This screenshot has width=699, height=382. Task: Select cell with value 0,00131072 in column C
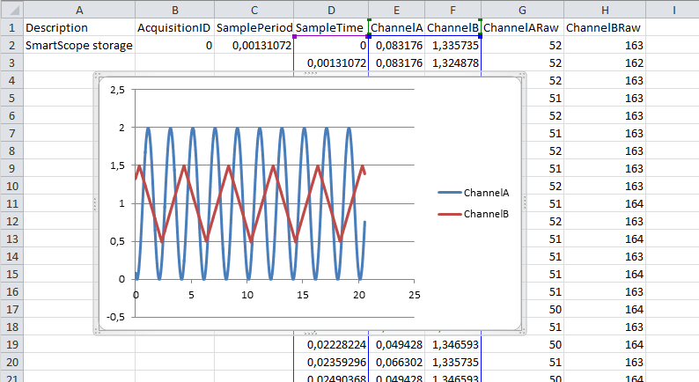[x=254, y=45]
